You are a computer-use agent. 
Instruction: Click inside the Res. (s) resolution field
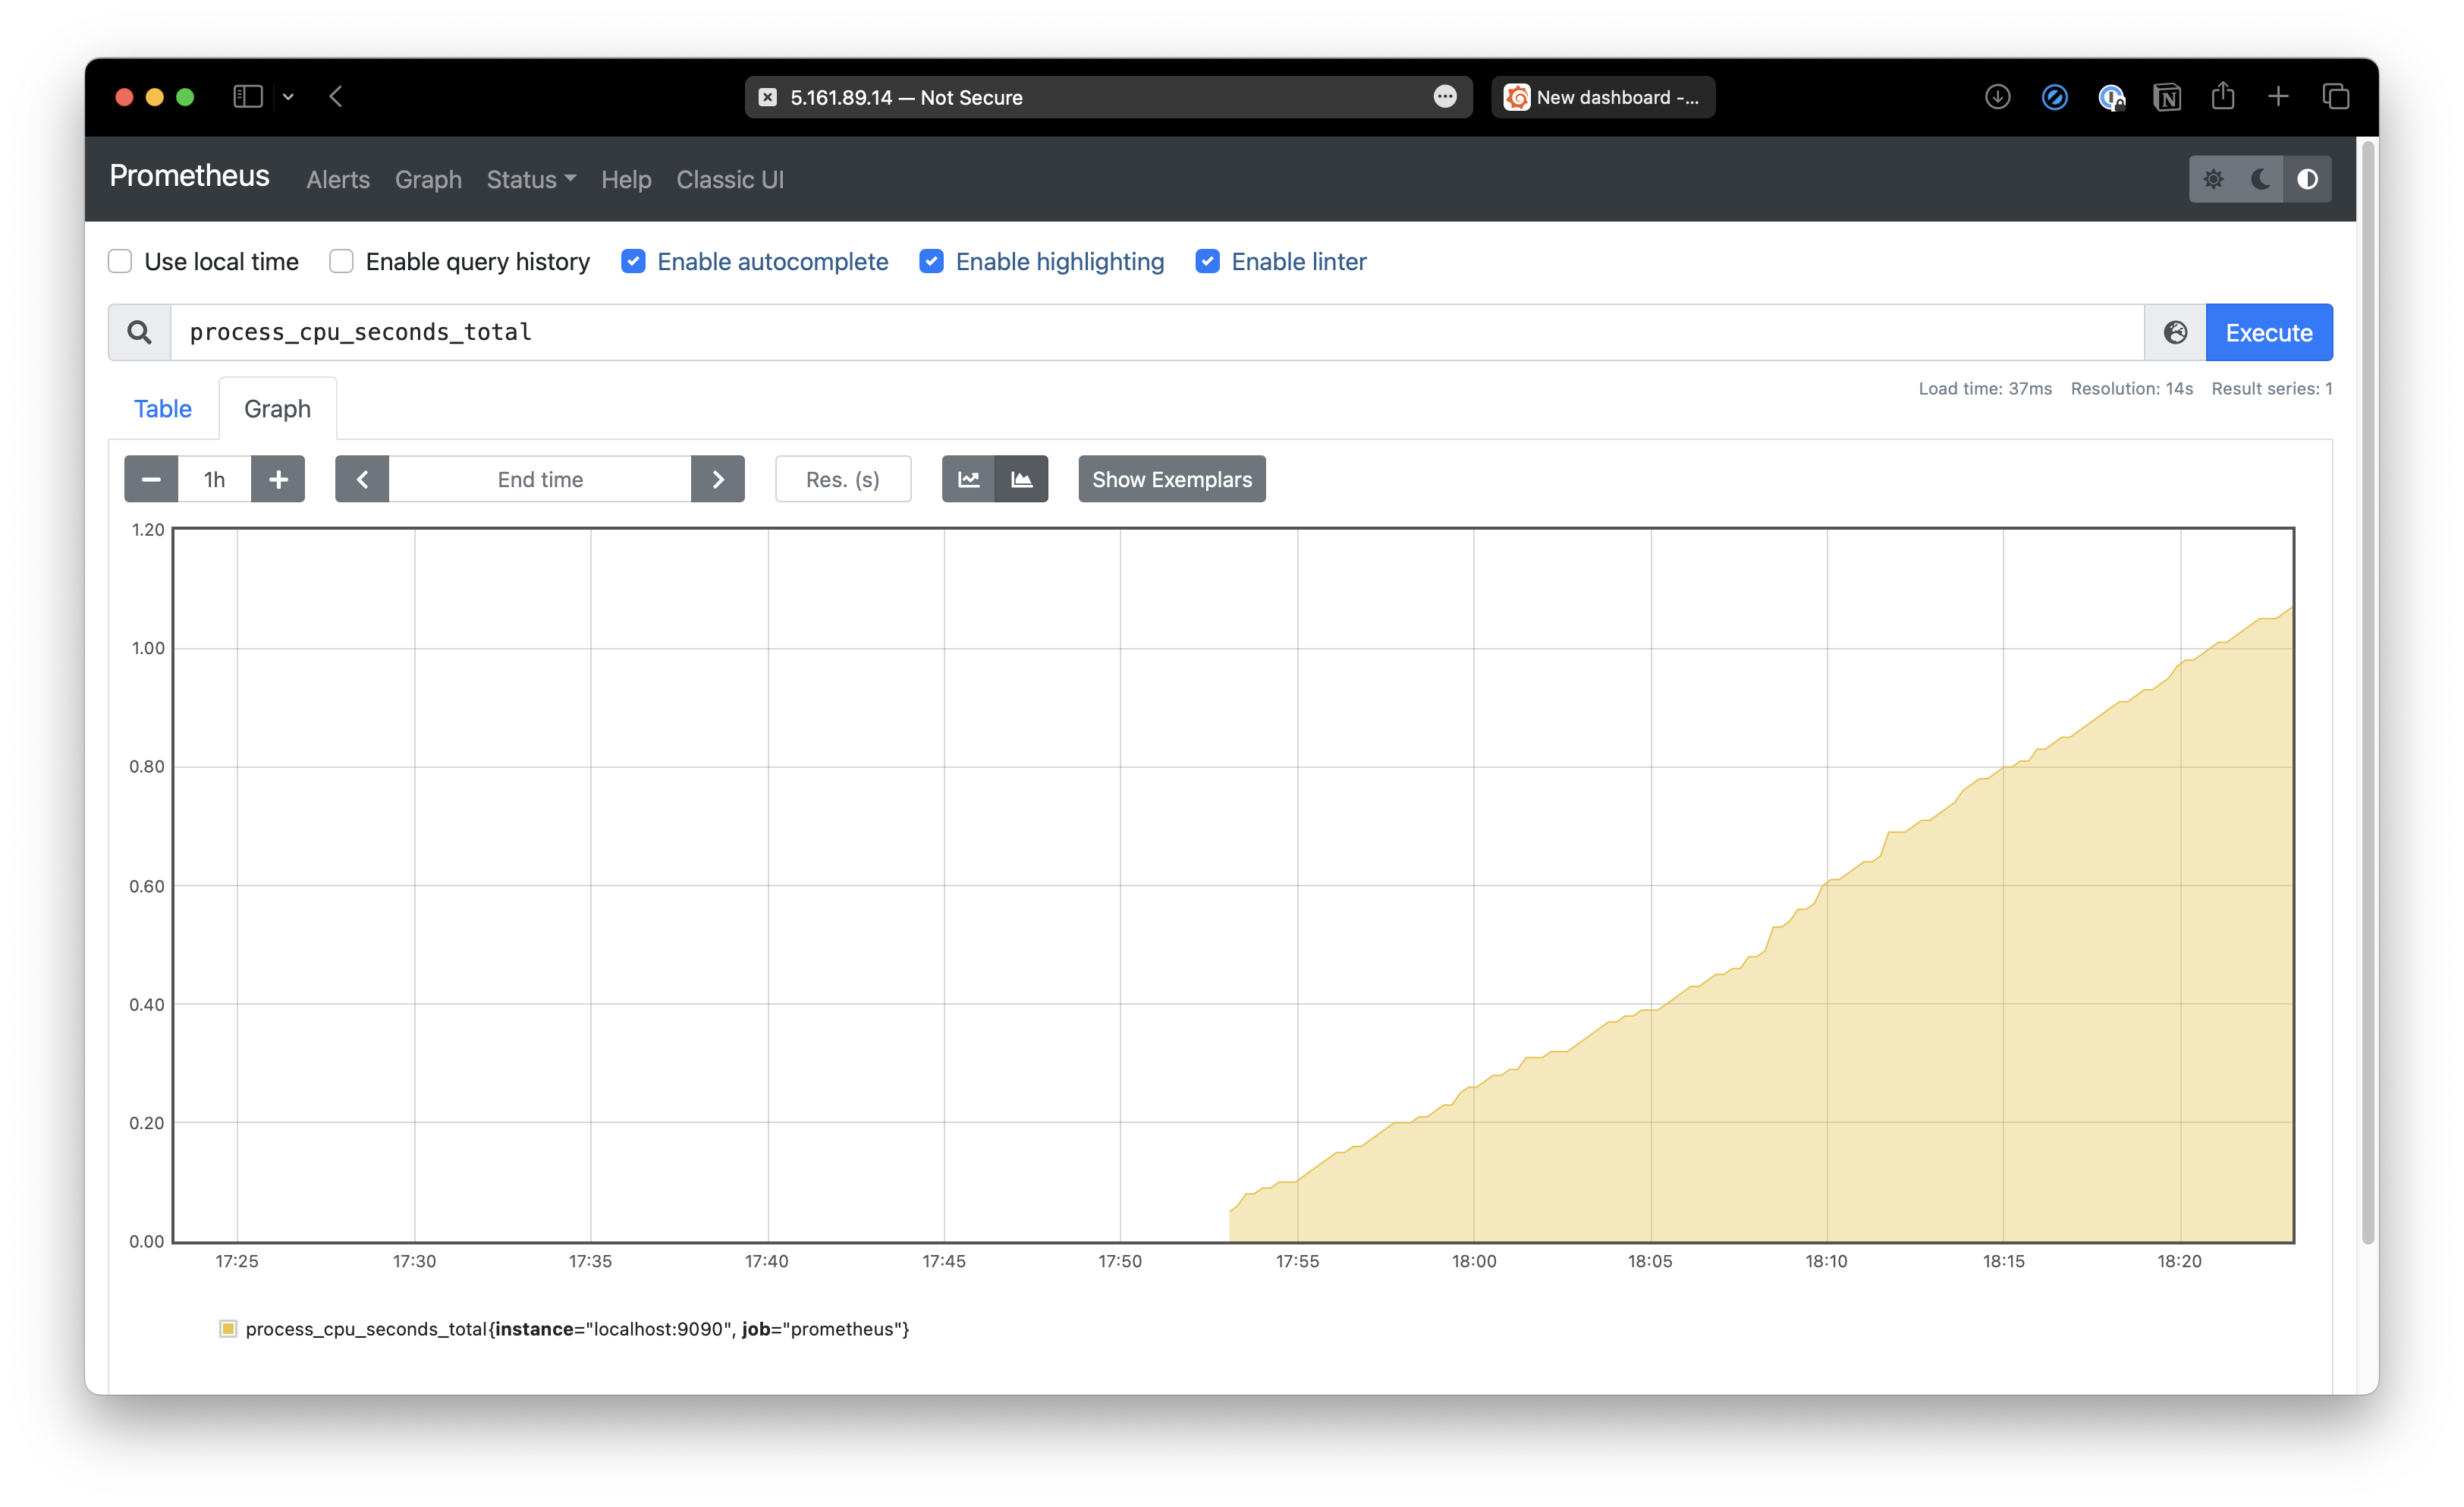pos(842,479)
